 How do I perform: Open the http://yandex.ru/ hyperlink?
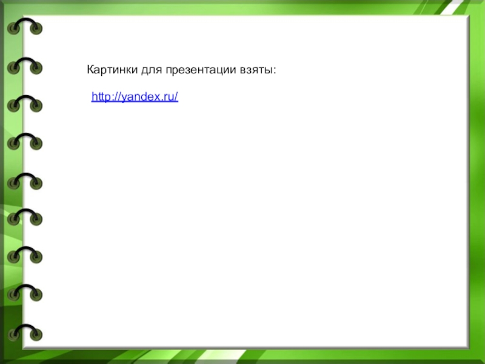135,97
